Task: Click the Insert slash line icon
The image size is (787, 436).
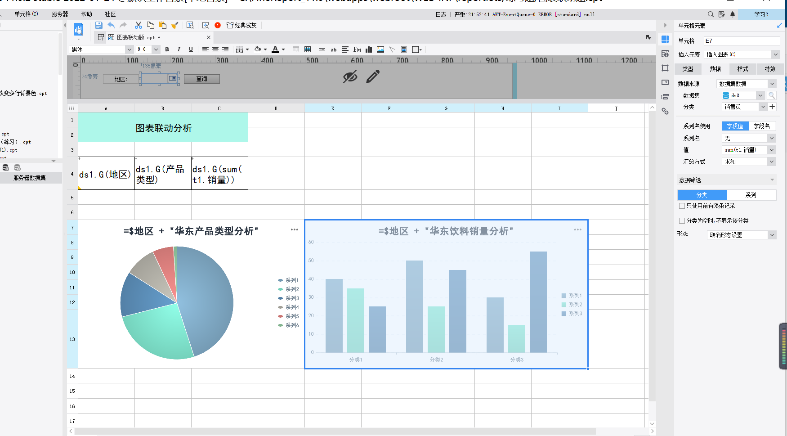Action: point(392,49)
